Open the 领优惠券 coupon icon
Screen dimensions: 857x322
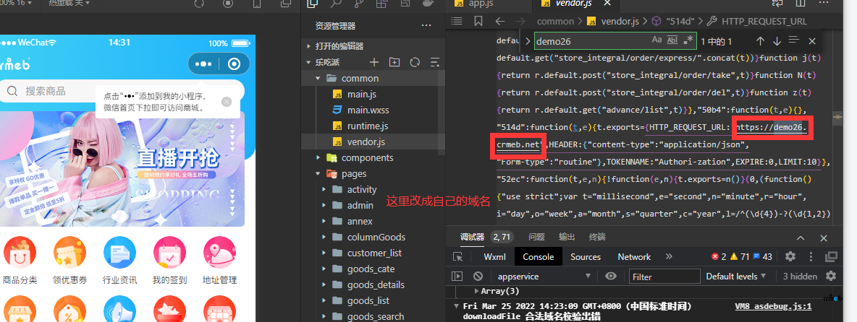tap(70, 253)
